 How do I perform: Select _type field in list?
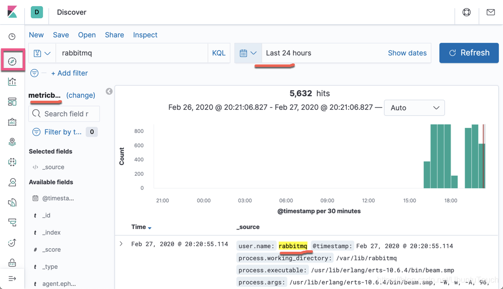tap(50, 266)
